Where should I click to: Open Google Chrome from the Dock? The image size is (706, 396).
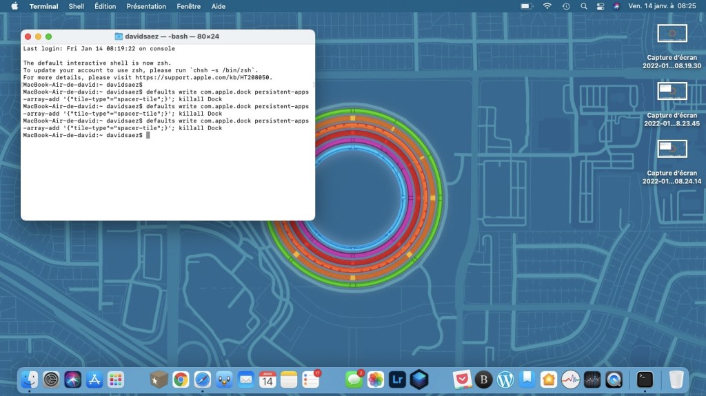point(181,379)
